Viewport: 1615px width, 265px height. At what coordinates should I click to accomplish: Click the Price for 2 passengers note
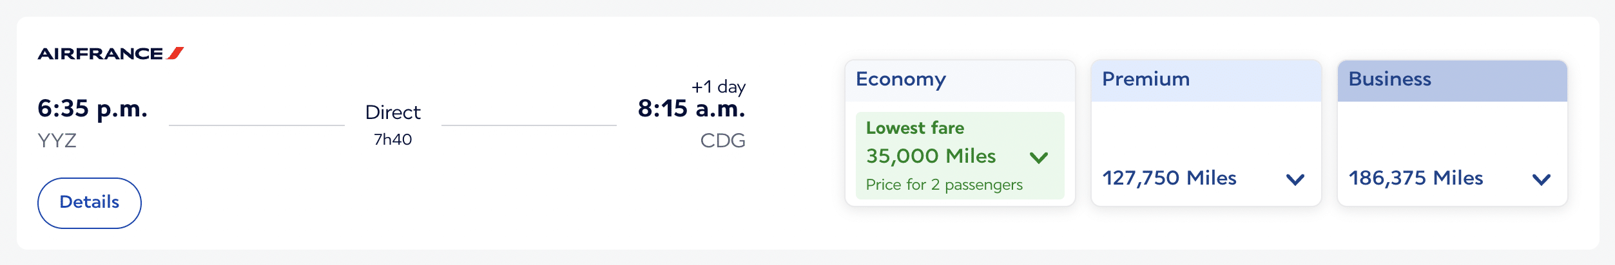pyautogui.click(x=943, y=185)
